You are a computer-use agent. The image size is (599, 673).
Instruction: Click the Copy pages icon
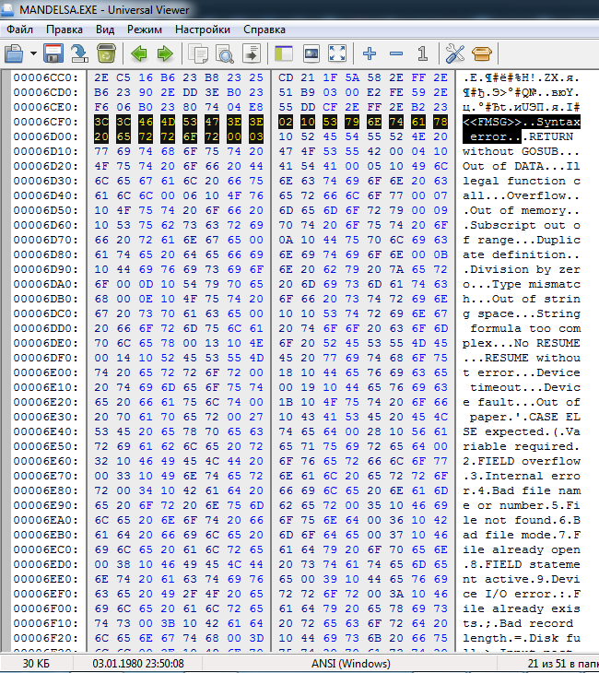click(x=199, y=53)
